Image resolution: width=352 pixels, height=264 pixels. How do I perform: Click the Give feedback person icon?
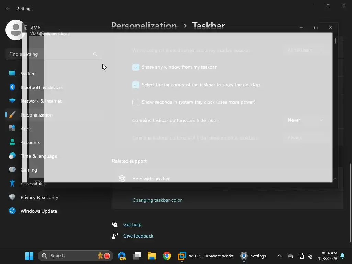tap(115, 236)
